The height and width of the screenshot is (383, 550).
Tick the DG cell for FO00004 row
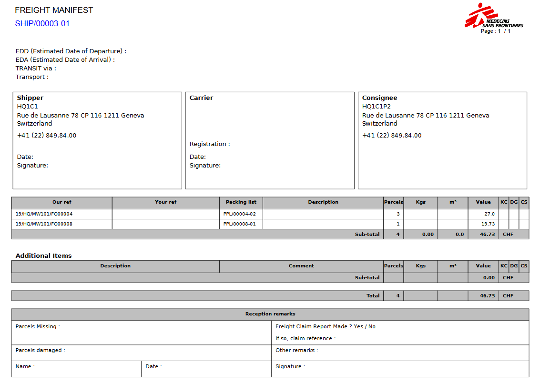pos(514,214)
